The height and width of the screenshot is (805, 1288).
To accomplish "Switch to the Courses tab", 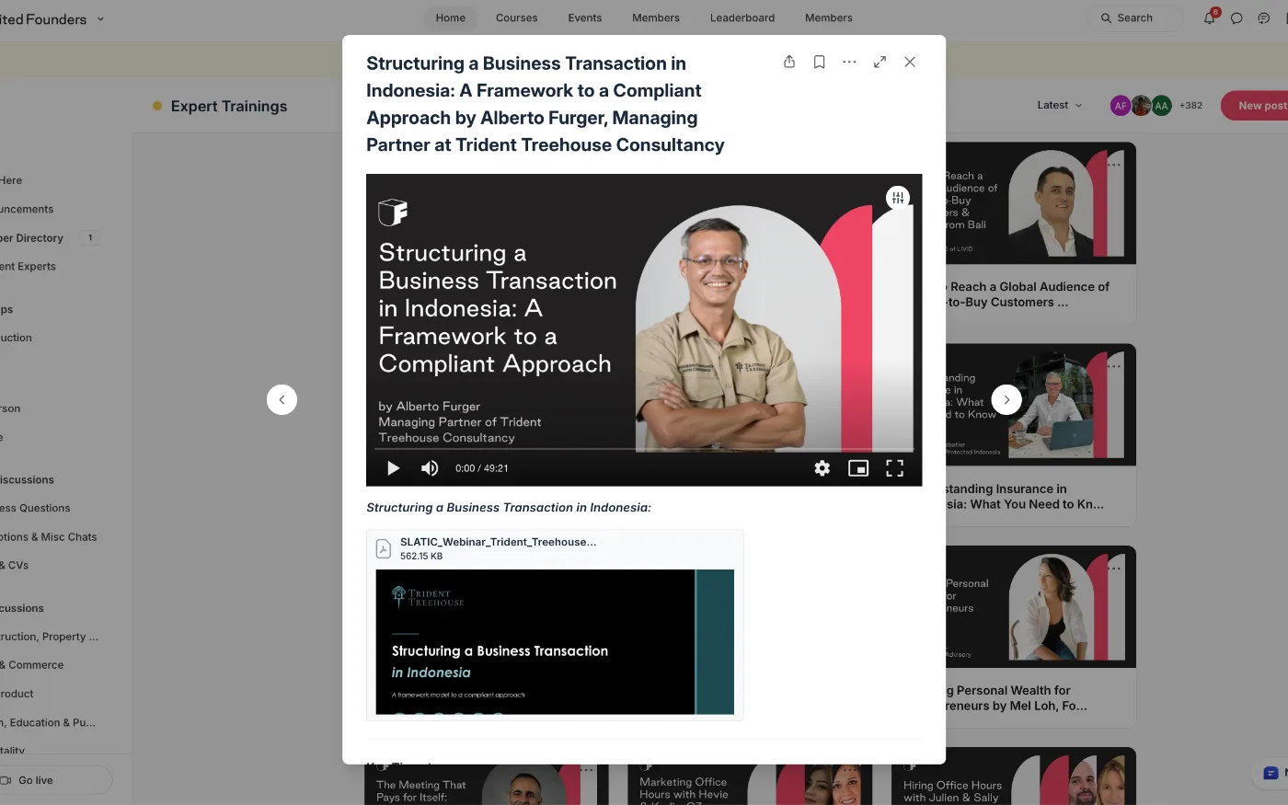I will pyautogui.click(x=516, y=17).
